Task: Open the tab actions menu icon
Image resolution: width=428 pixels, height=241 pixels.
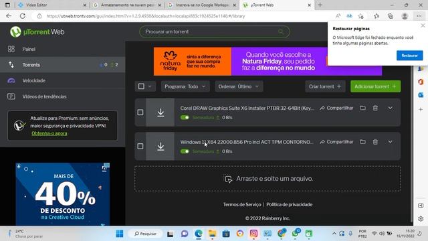Action: tap(7, 5)
